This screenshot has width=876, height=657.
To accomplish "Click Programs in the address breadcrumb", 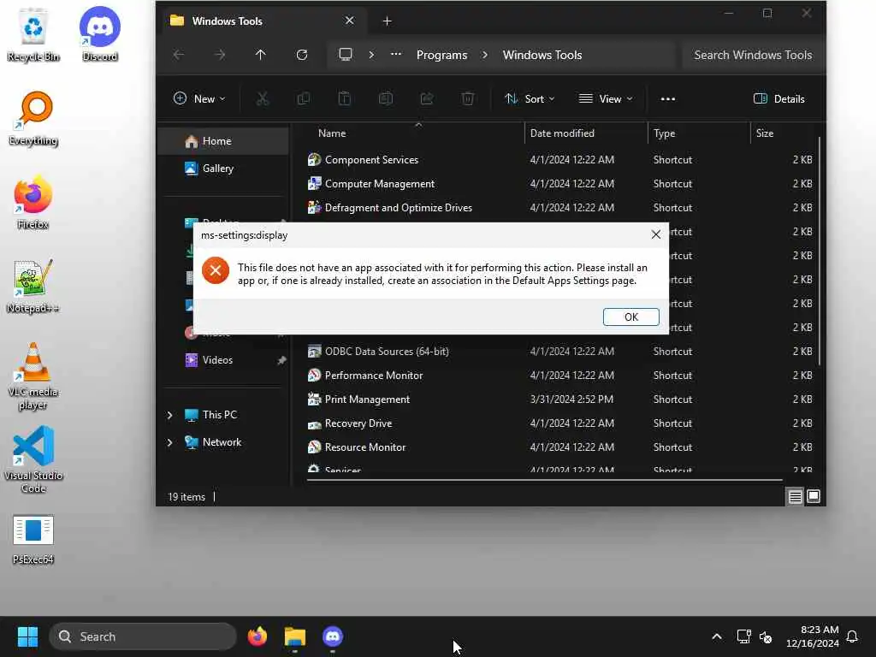I will [441, 55].
